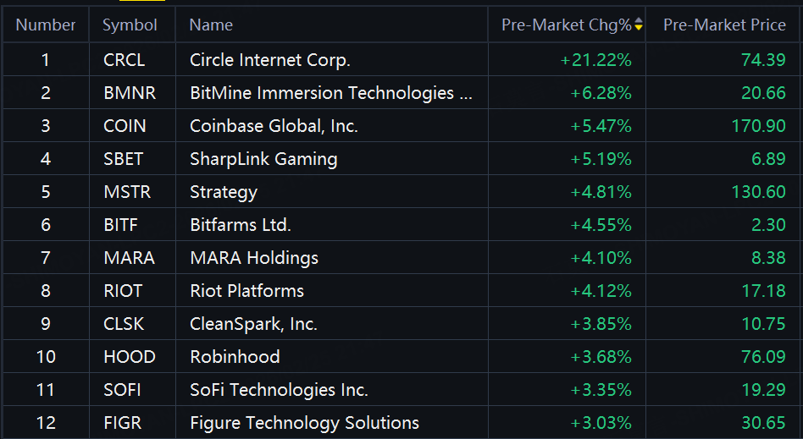Click the Symbol column header
The image size is (803, 439).
130,25
